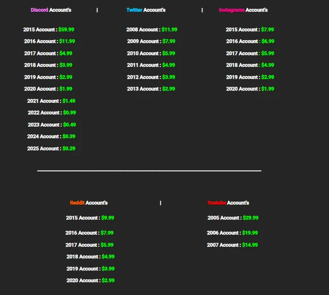Select Discord 2020 Account : $1.99
This screenshot has height=295, width=329.
[48, 89]
